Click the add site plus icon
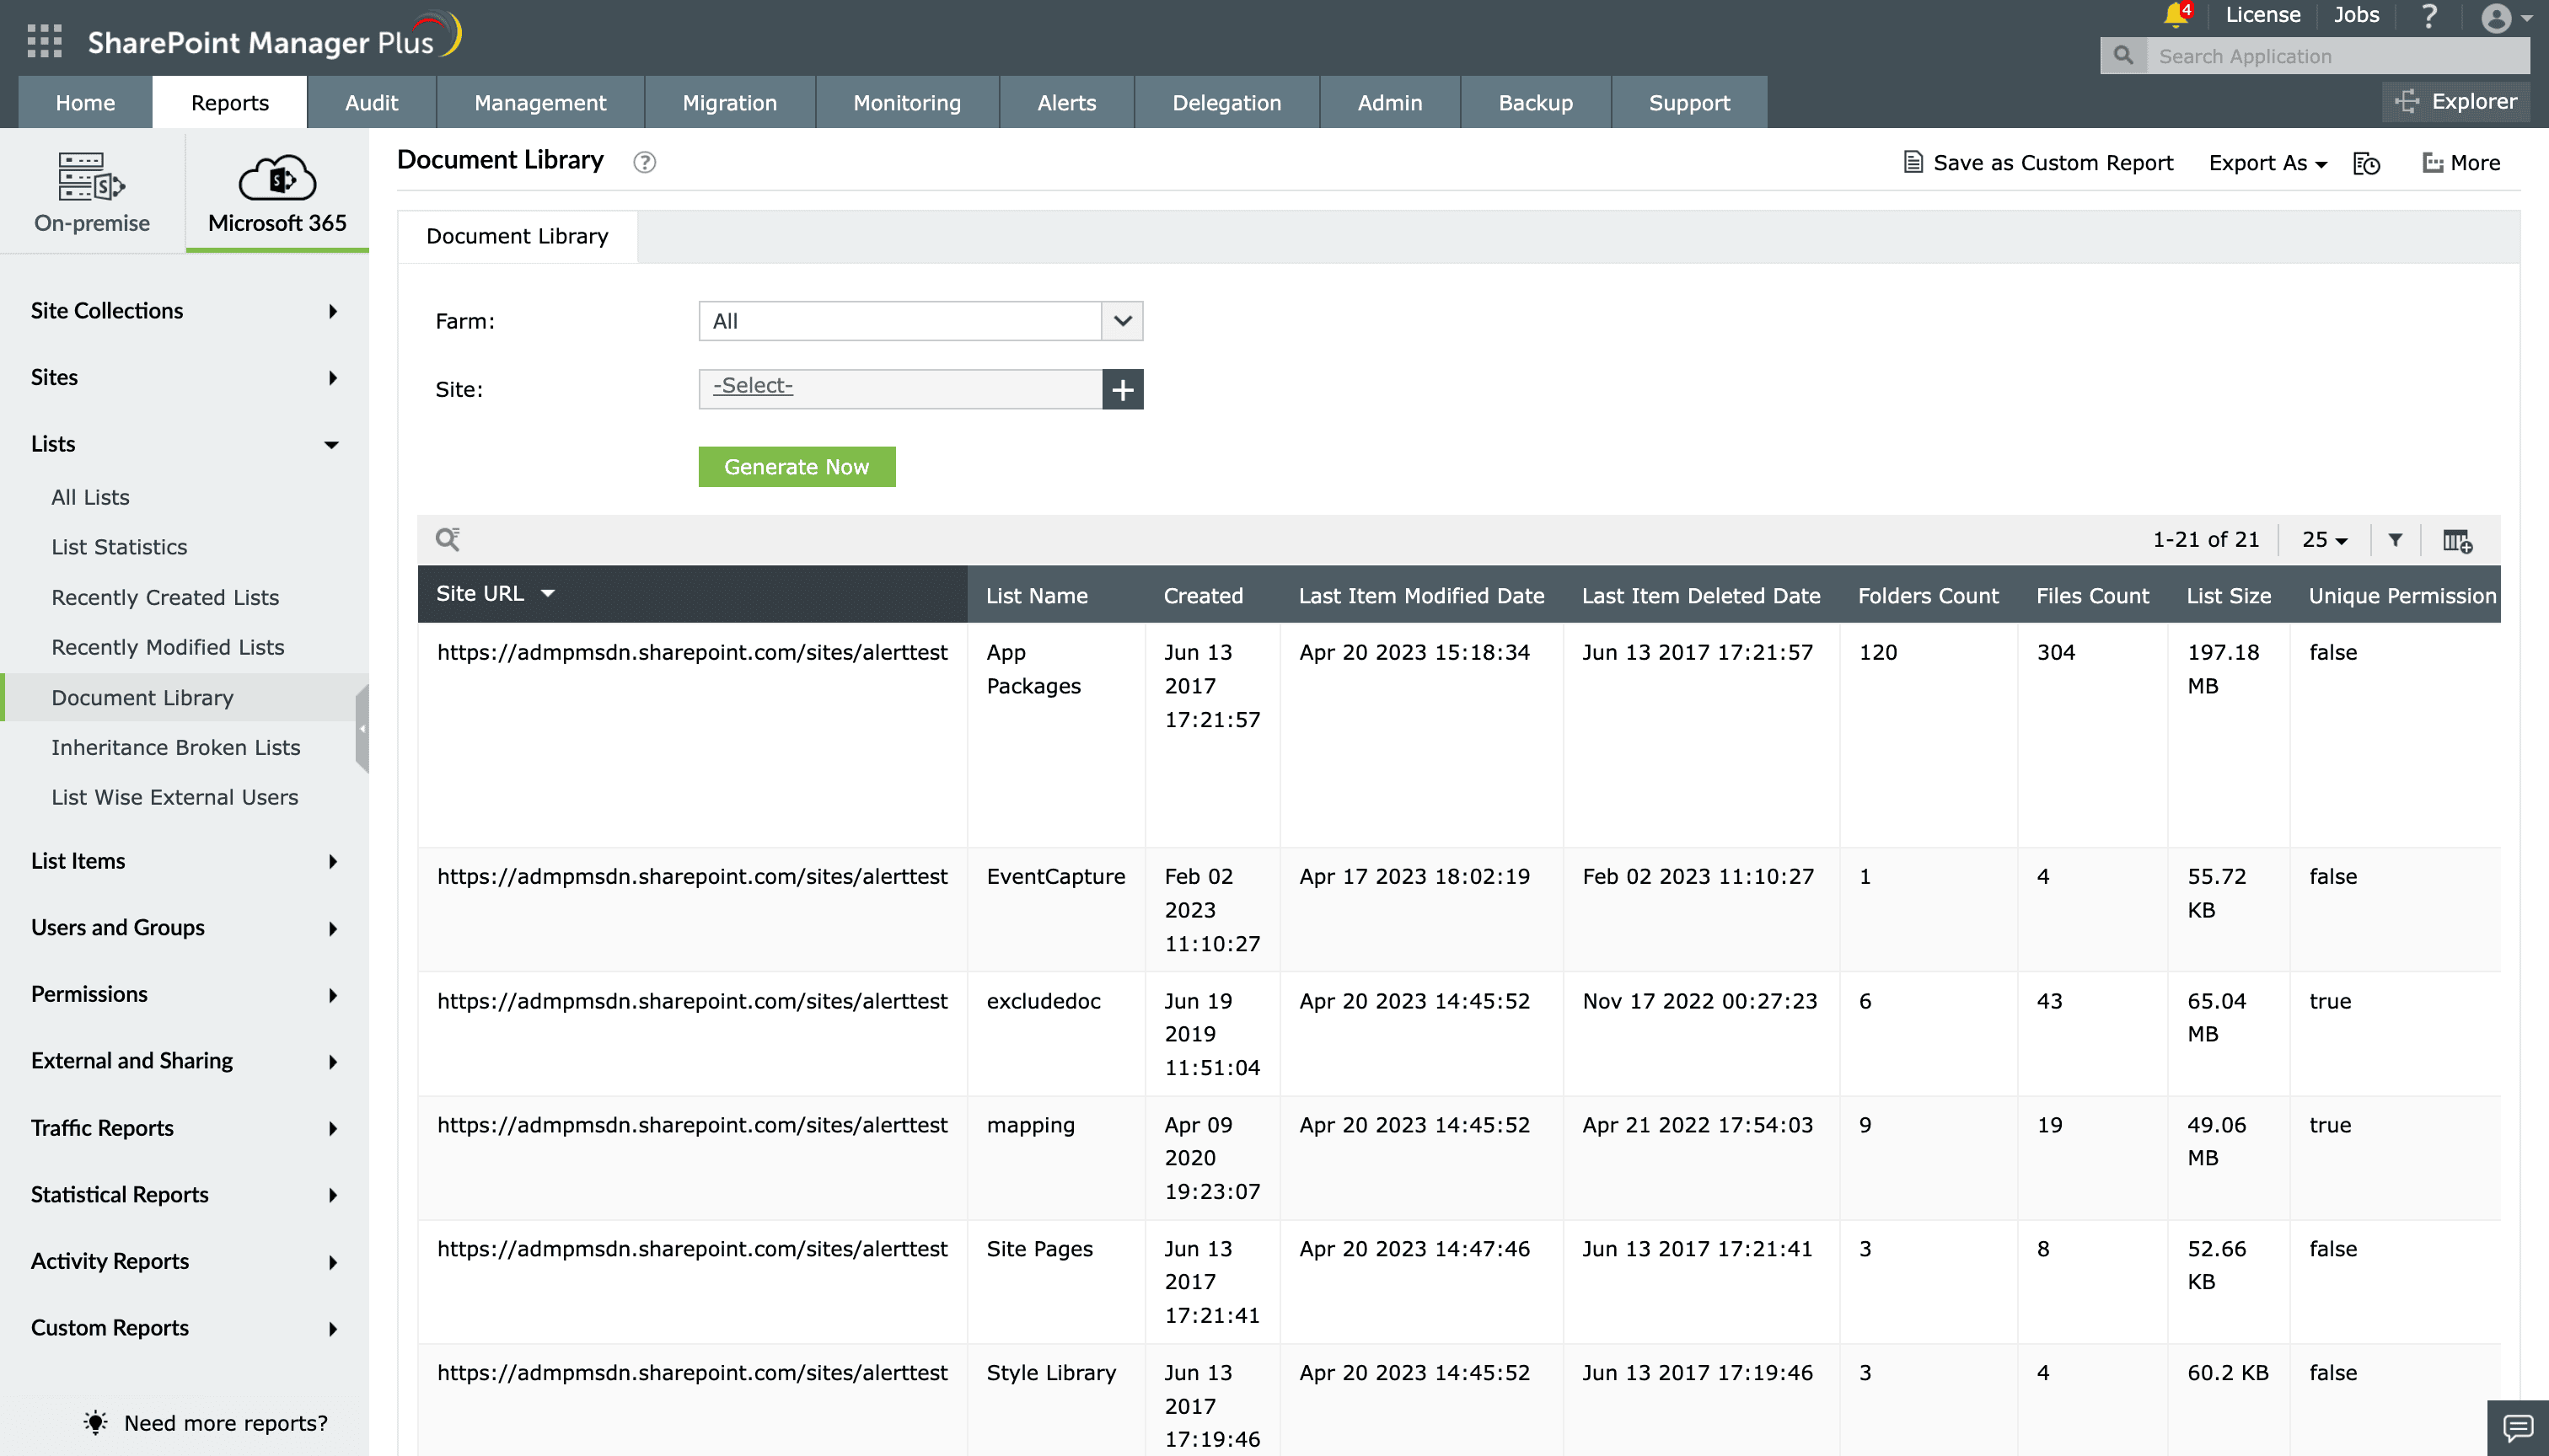 pyautogui.click(x=1123, y=389)
